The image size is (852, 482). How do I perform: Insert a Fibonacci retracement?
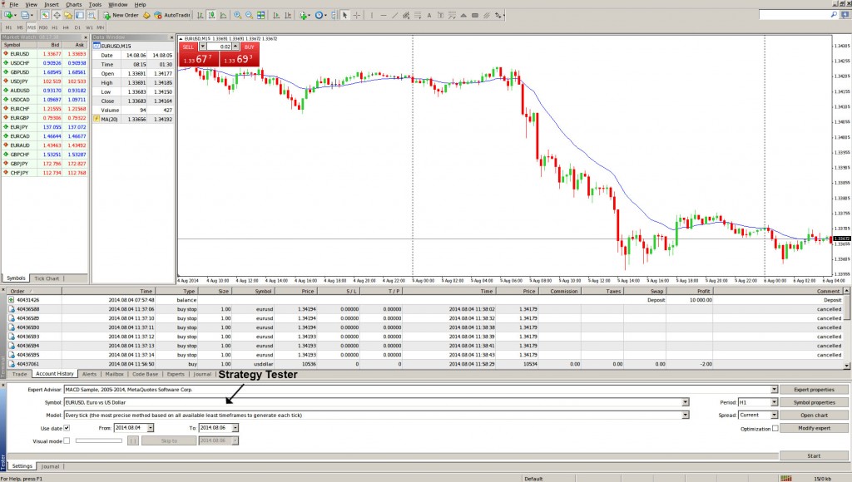(418, 14)
